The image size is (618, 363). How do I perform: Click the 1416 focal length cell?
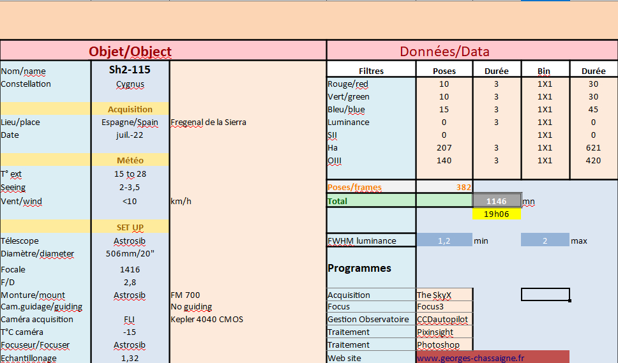(130, 270)
